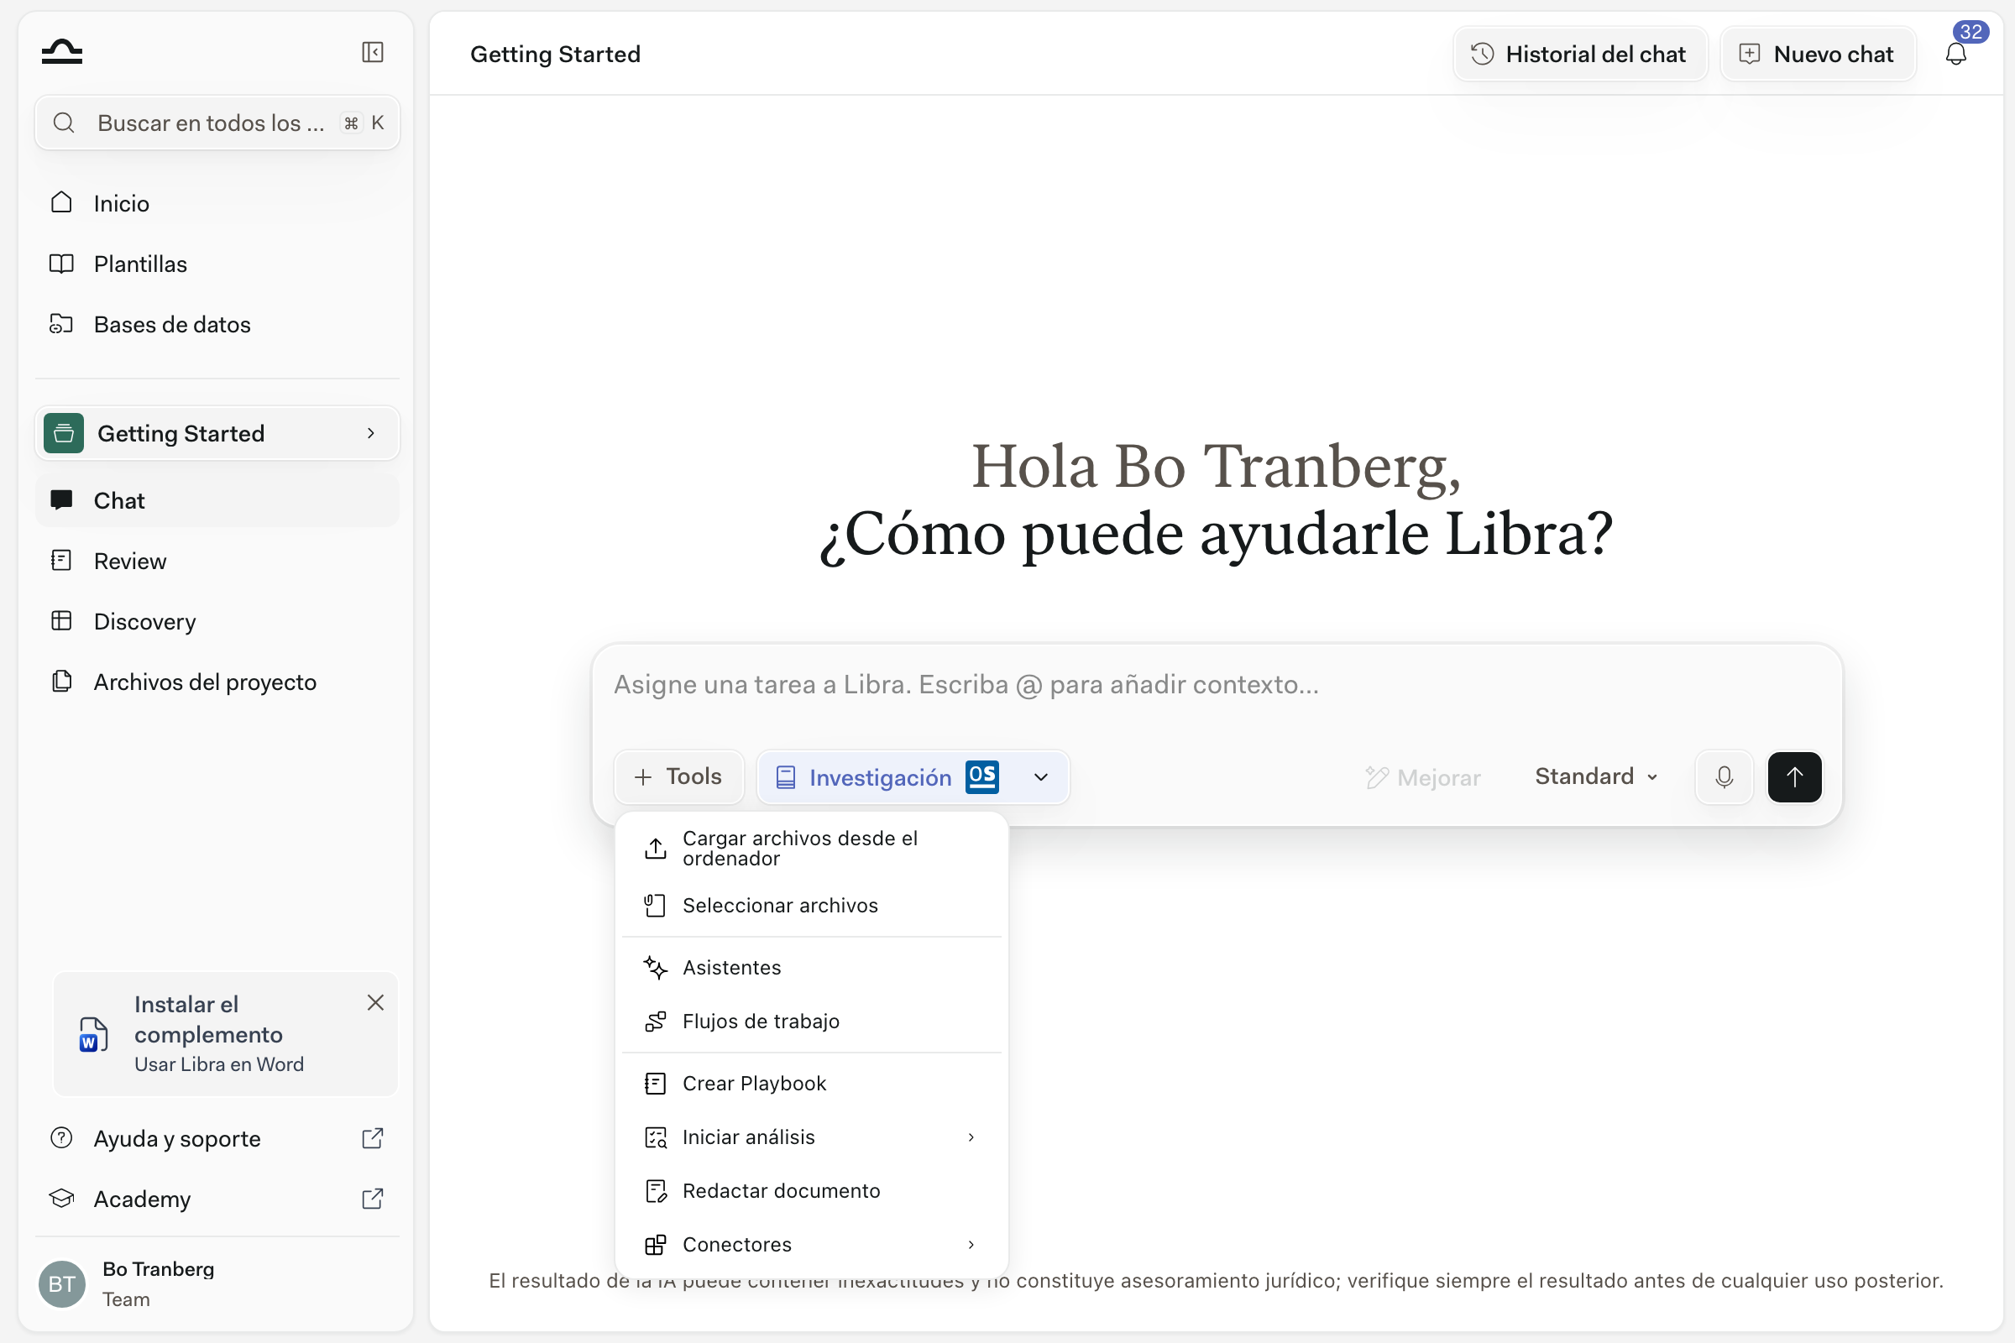Screen dimensions: 2015x1343
Task: Open Archivos del proyecto
Action: (217, 682)
